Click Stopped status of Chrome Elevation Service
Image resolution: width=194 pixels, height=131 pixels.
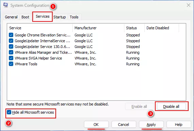click(x=133, y=35)
